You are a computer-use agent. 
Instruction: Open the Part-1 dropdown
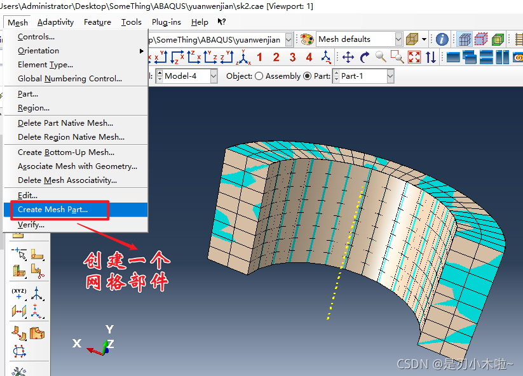(x=390, y=76)
